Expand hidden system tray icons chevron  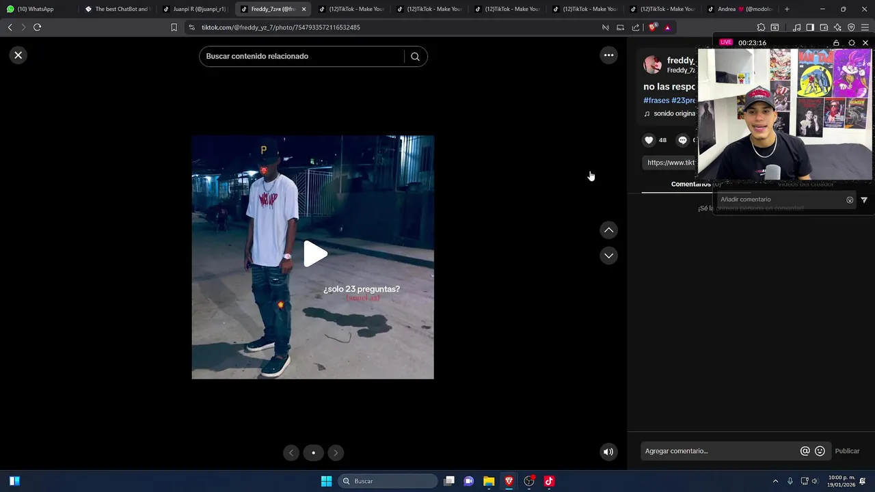click(x=775, y=481)
